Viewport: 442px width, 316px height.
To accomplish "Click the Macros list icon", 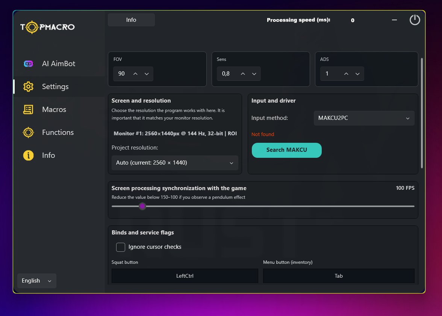I will click(28, 109).
